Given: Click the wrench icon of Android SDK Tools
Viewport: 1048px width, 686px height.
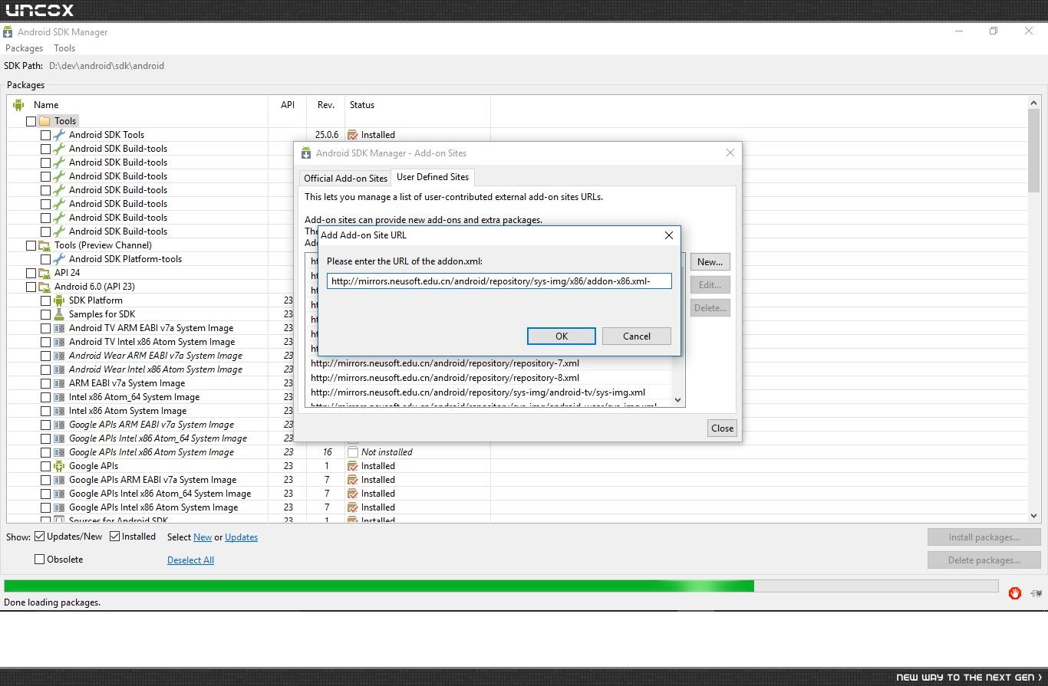Looking at the screenshot, I should tap(59, 135).
